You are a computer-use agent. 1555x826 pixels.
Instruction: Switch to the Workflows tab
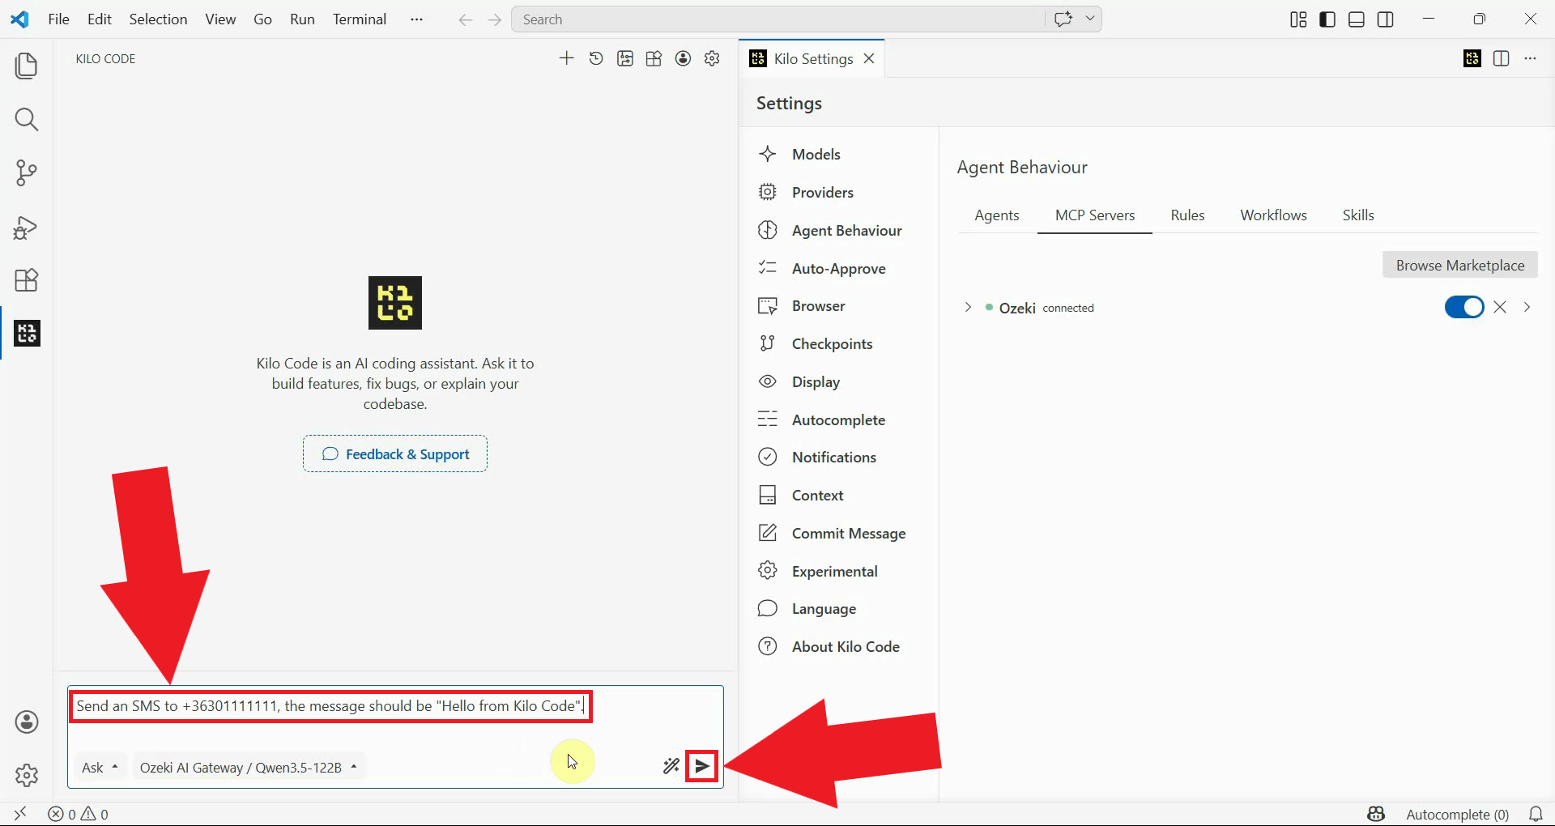point(1273,215)
